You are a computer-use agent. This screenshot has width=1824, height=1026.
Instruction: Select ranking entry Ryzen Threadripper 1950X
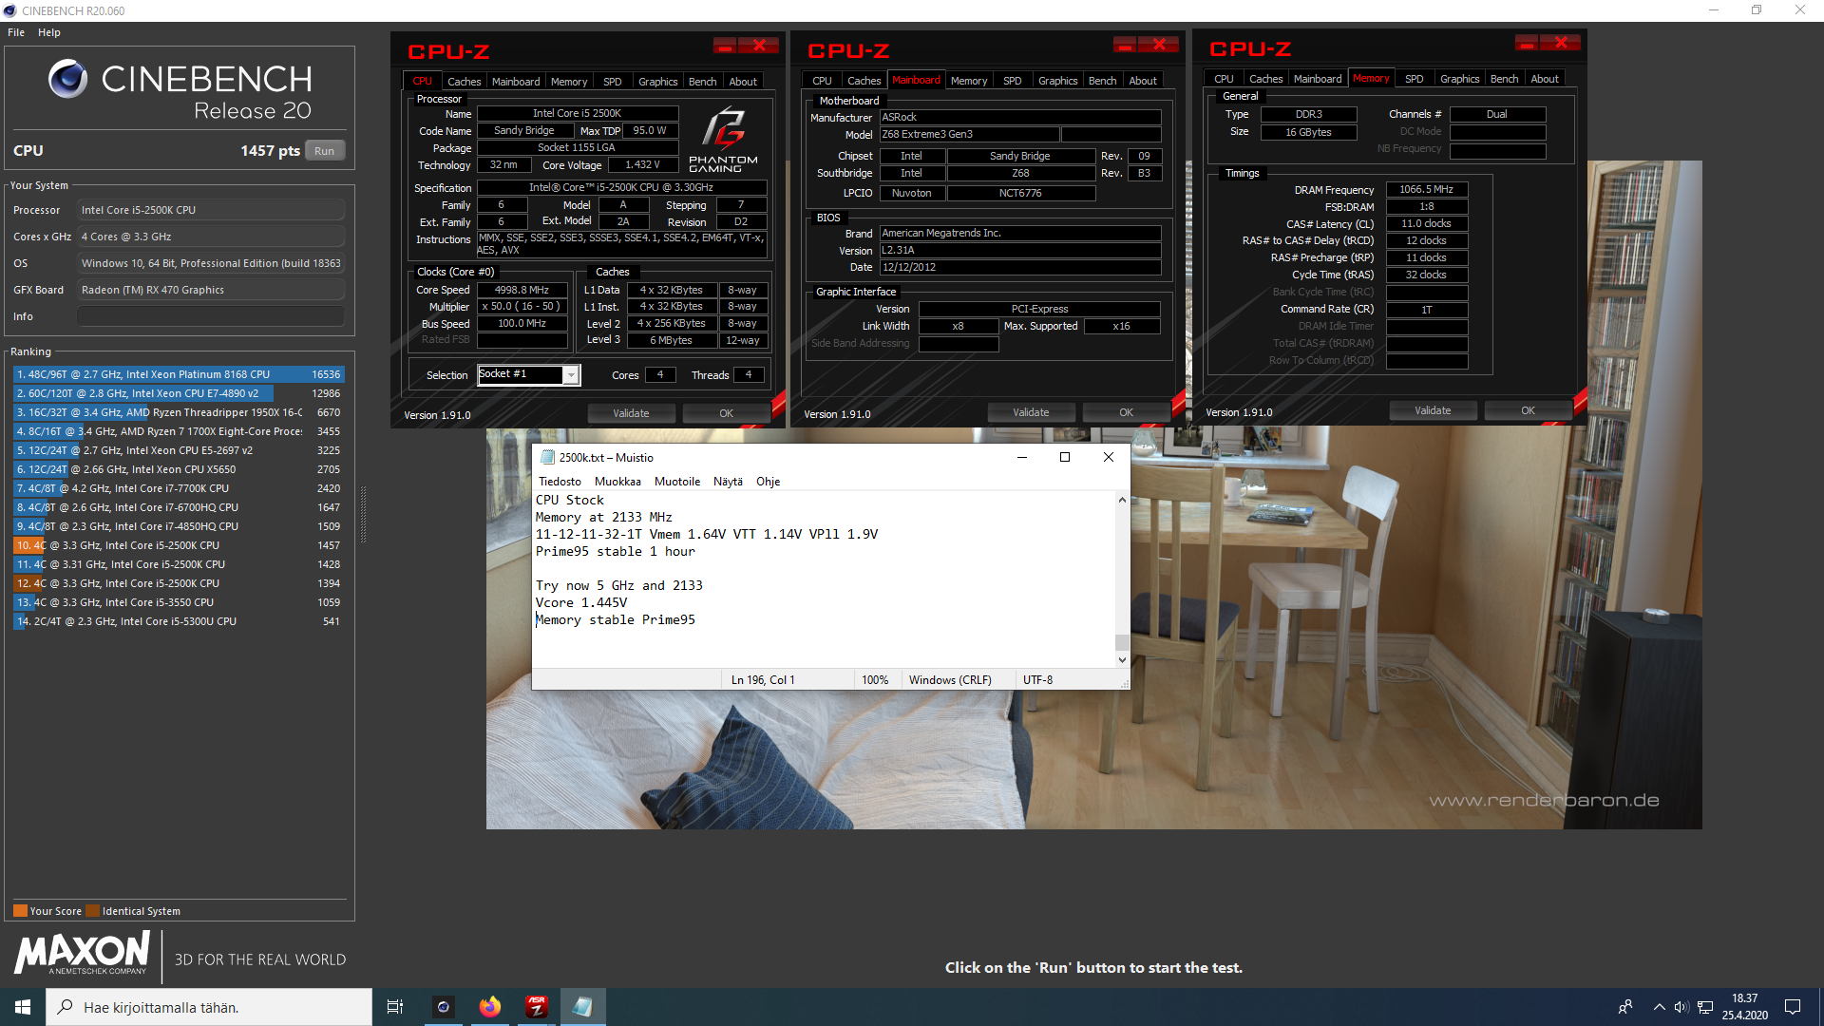click(x=179, y=412)
